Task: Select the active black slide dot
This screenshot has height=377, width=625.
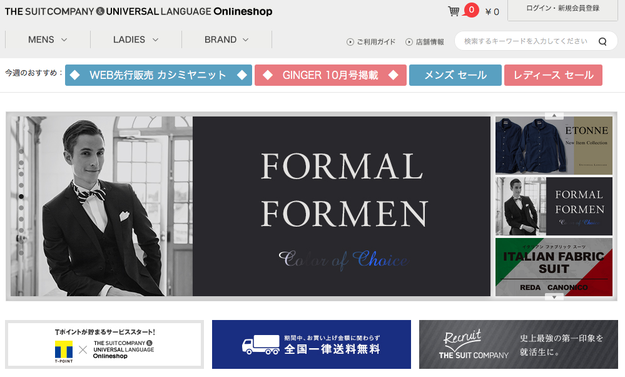Action: pyautogui.click(x=21, y=196)
